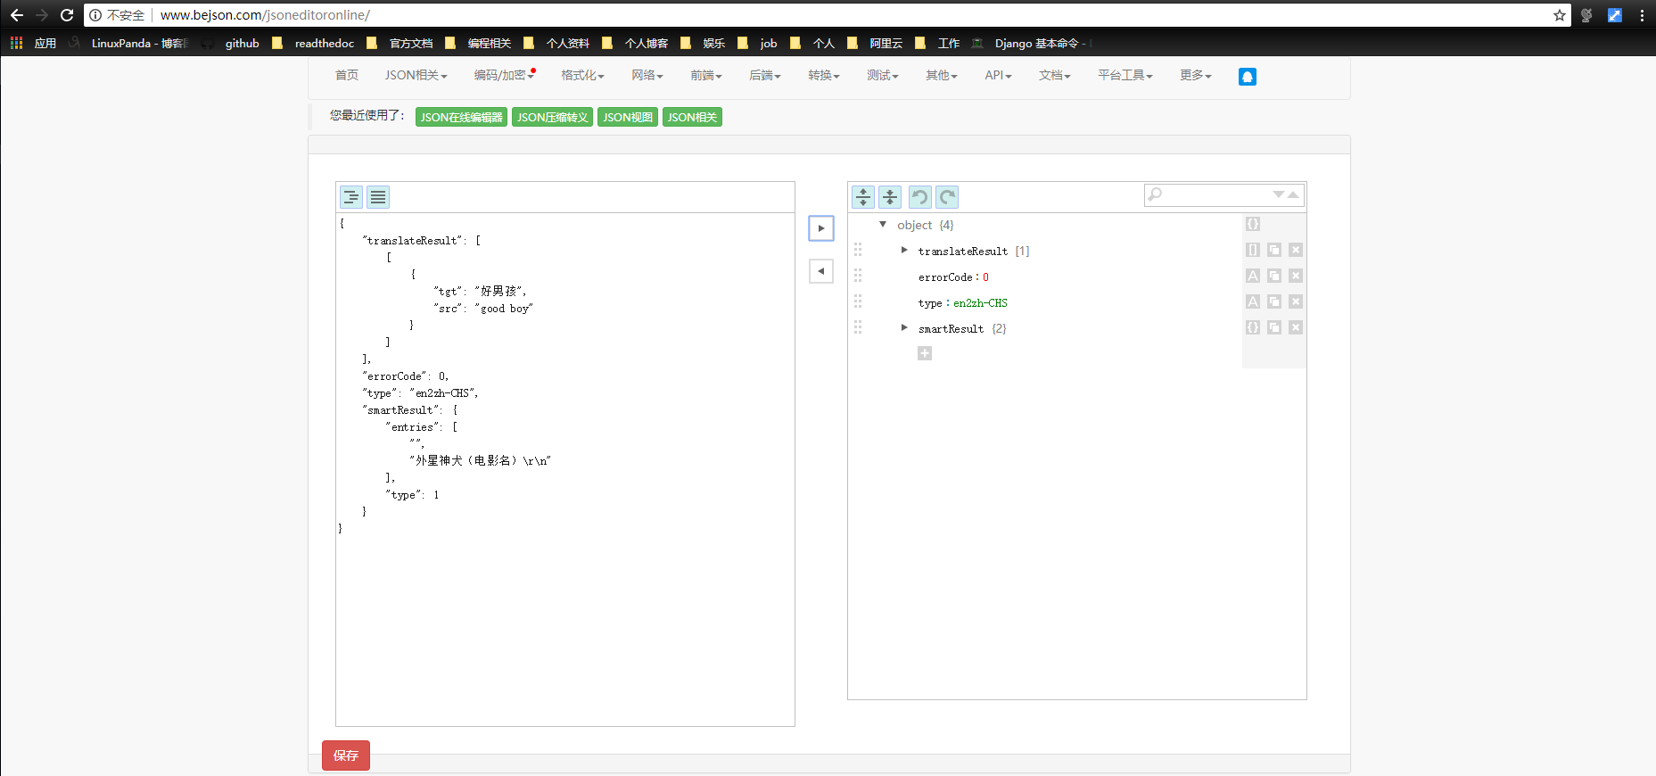Remove the smartResult field

coord(1296,327)
